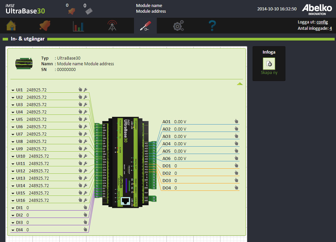The width and height of the screenshot is (336, 242).
Task: Click the hand override icon for UI10
Action: (x=80, y=156)
